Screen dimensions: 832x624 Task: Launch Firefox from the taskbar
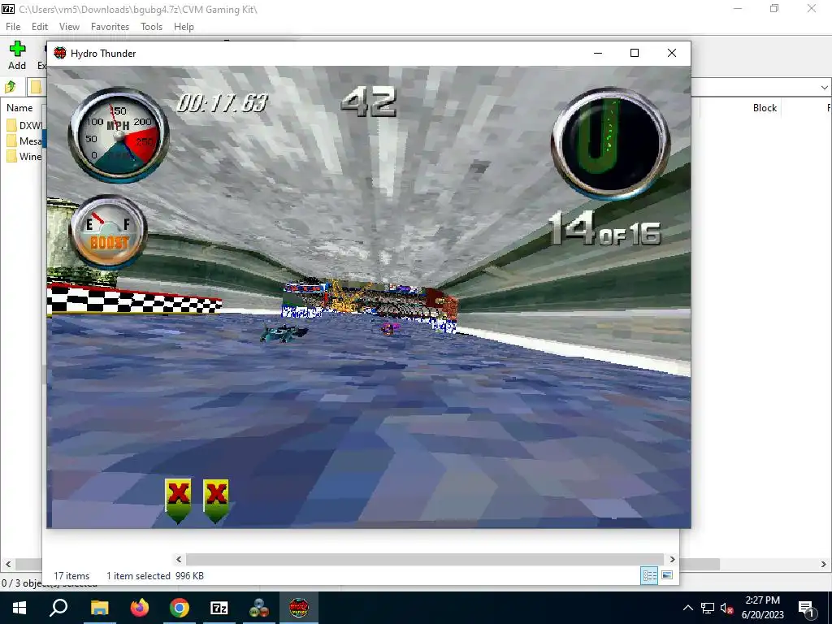coord(140,608)
